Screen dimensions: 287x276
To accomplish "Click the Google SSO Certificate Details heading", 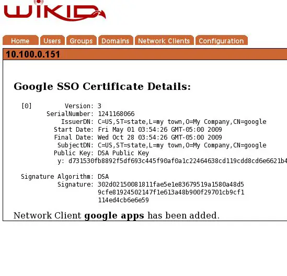I will coord(102,86).
